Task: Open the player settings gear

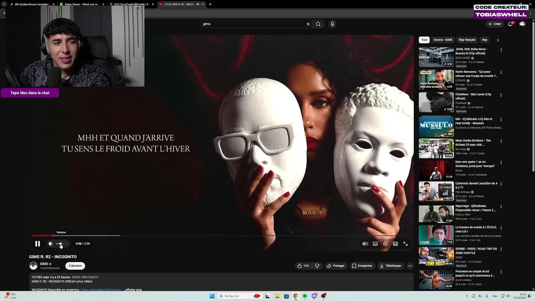Action: [x=385, y=244]
